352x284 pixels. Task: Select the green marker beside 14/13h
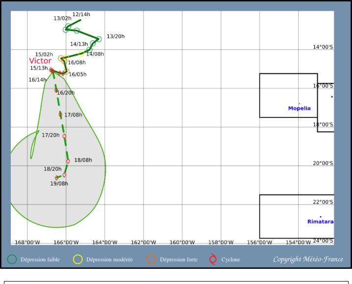point(93,43)
